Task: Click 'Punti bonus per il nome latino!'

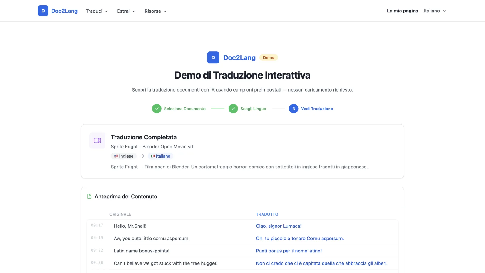Action: [289, 251]
